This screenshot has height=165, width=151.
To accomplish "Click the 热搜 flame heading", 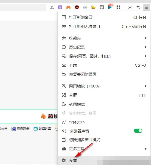I will click(49, 116).
